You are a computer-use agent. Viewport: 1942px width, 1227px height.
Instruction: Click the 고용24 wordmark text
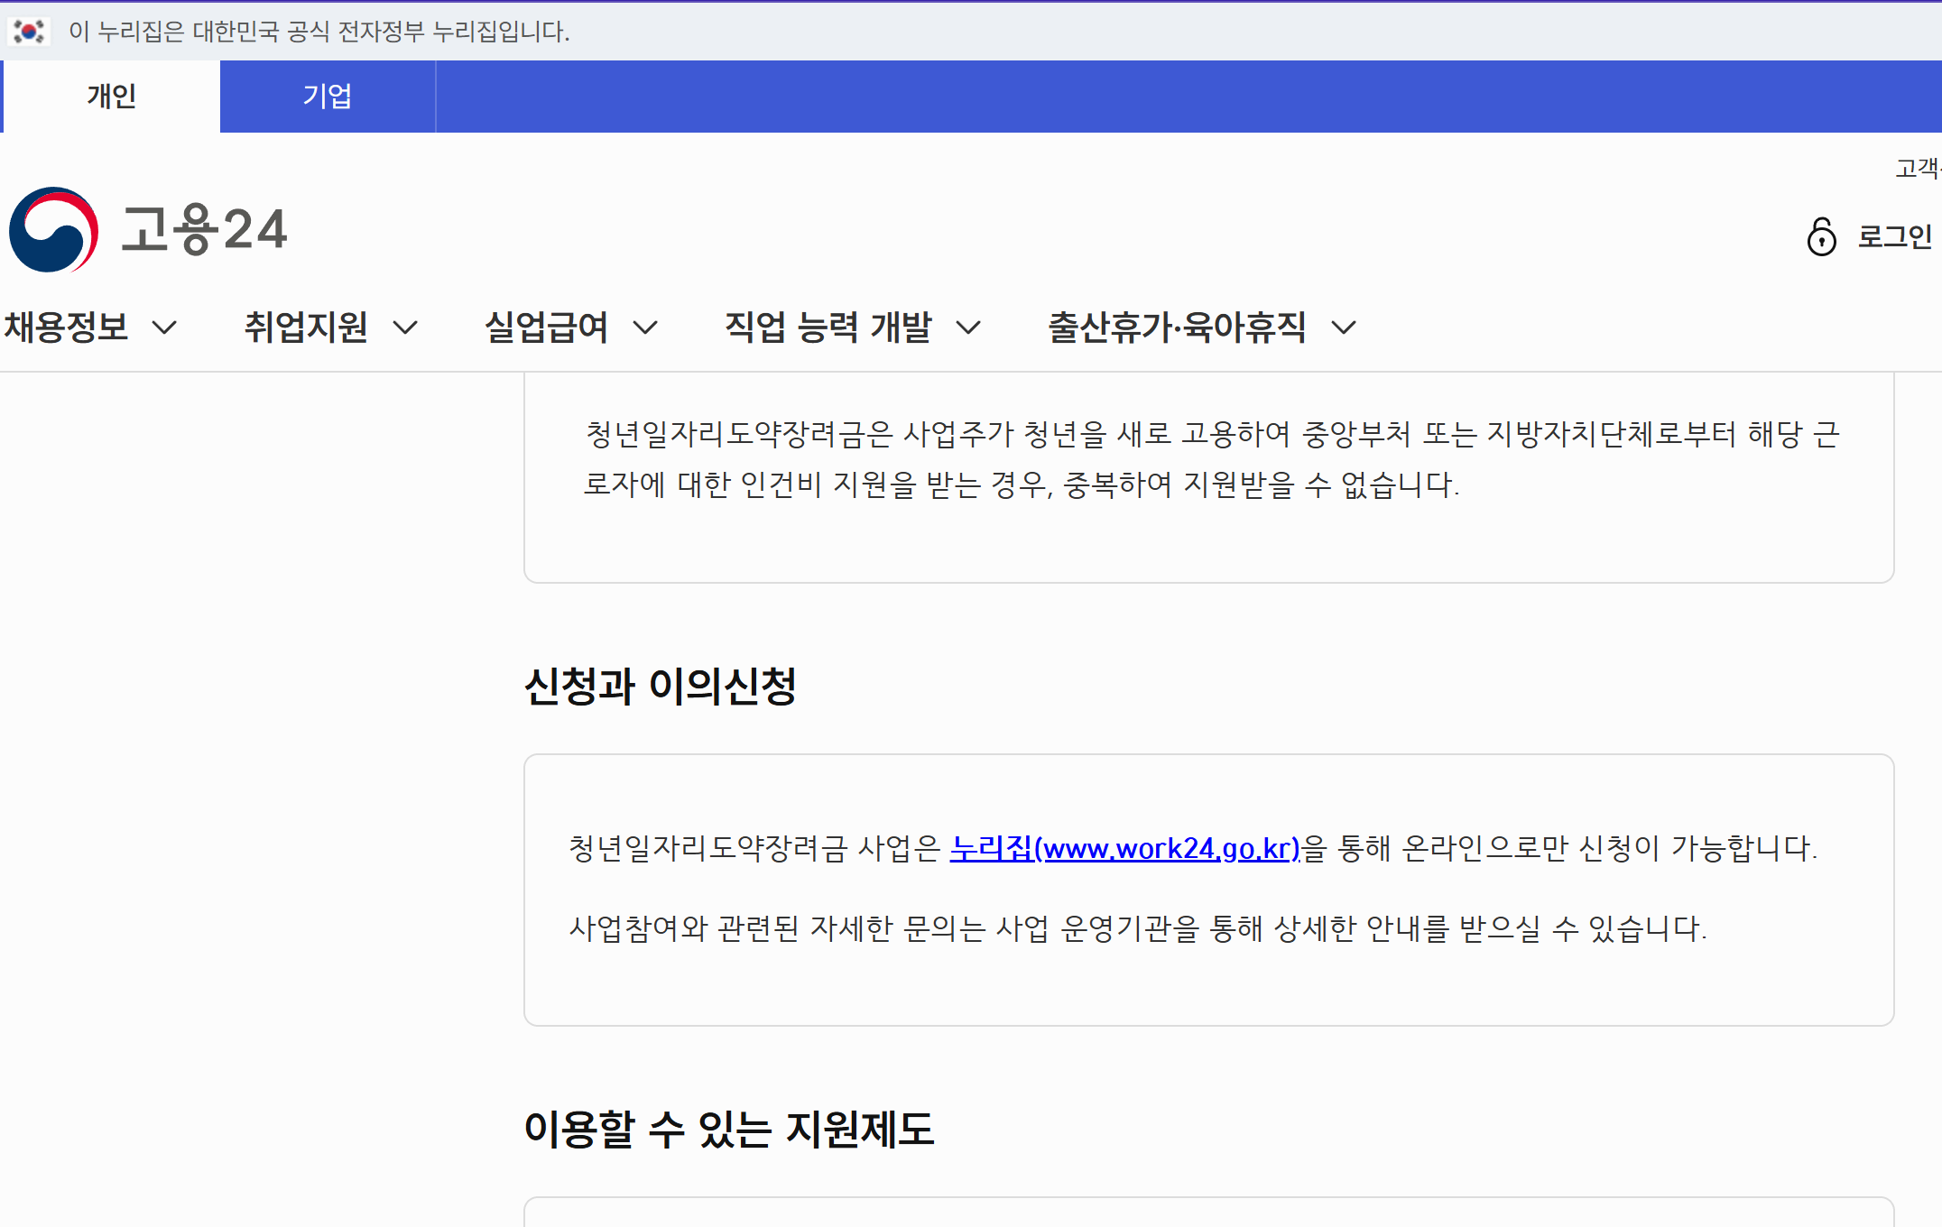(204, 229)
